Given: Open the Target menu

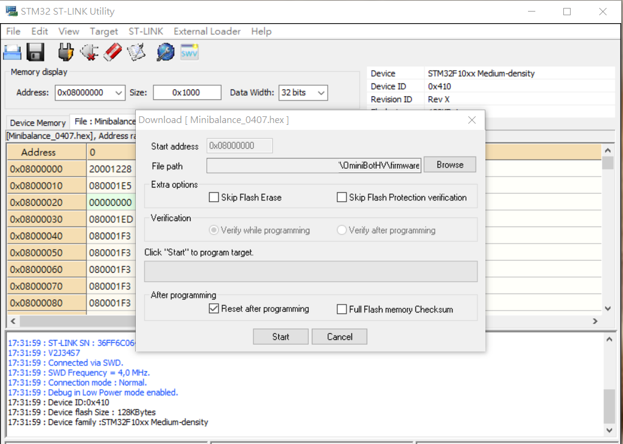Looking at the screenshot, I should coord(104,32).
